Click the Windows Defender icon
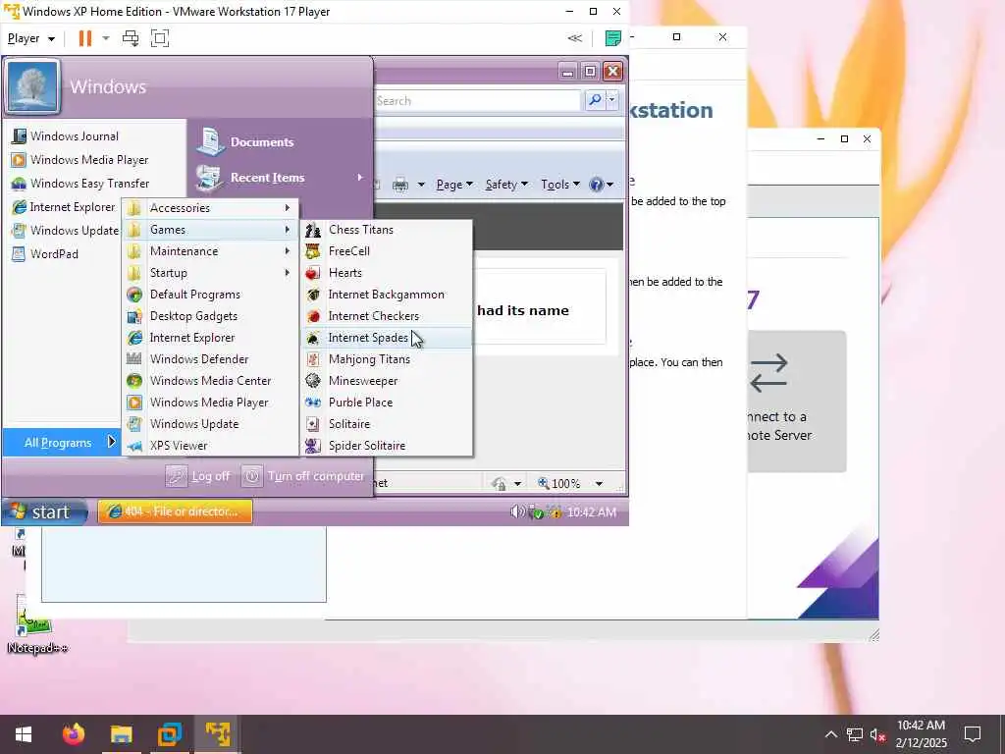 point(133,359)
